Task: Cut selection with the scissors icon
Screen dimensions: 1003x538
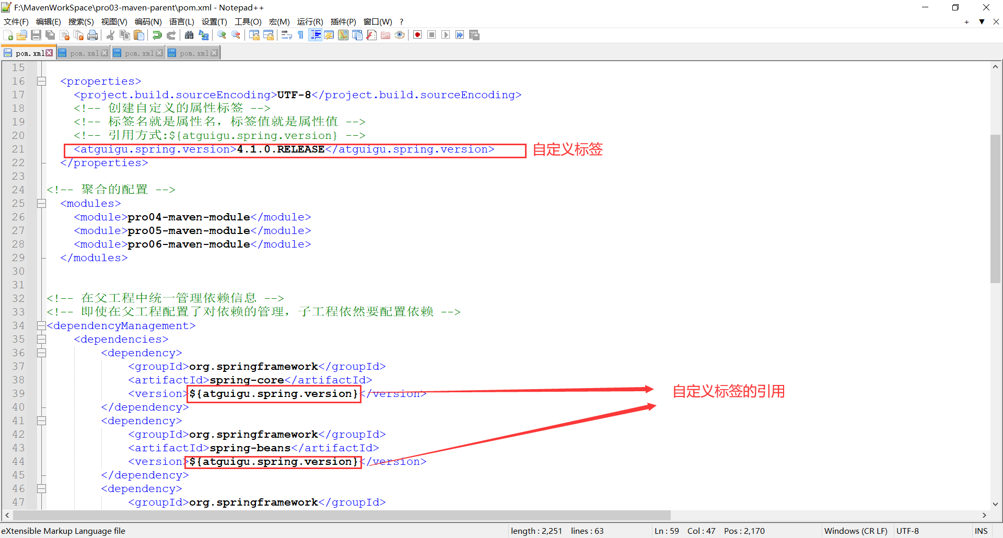Action: [x=111, y=35]
